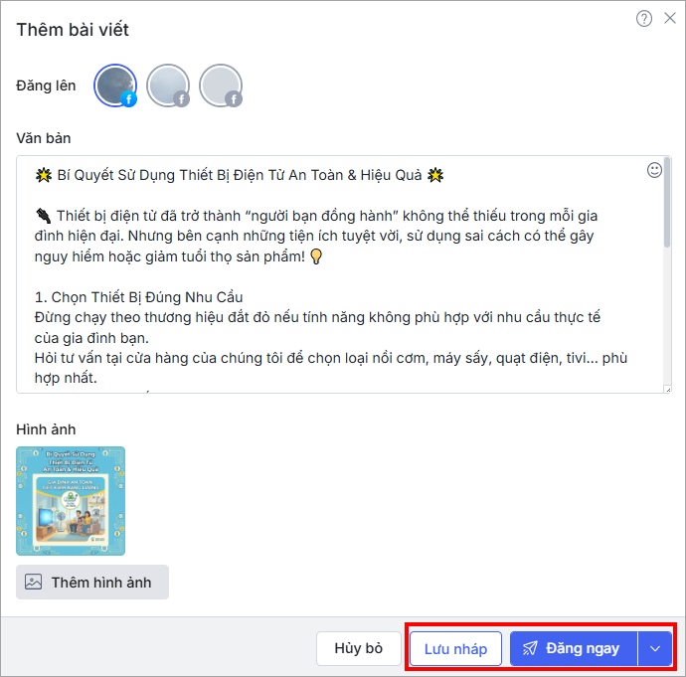Click the text area resize handle corner
This screenshot has height=677, width=686.
pos(668,390)
